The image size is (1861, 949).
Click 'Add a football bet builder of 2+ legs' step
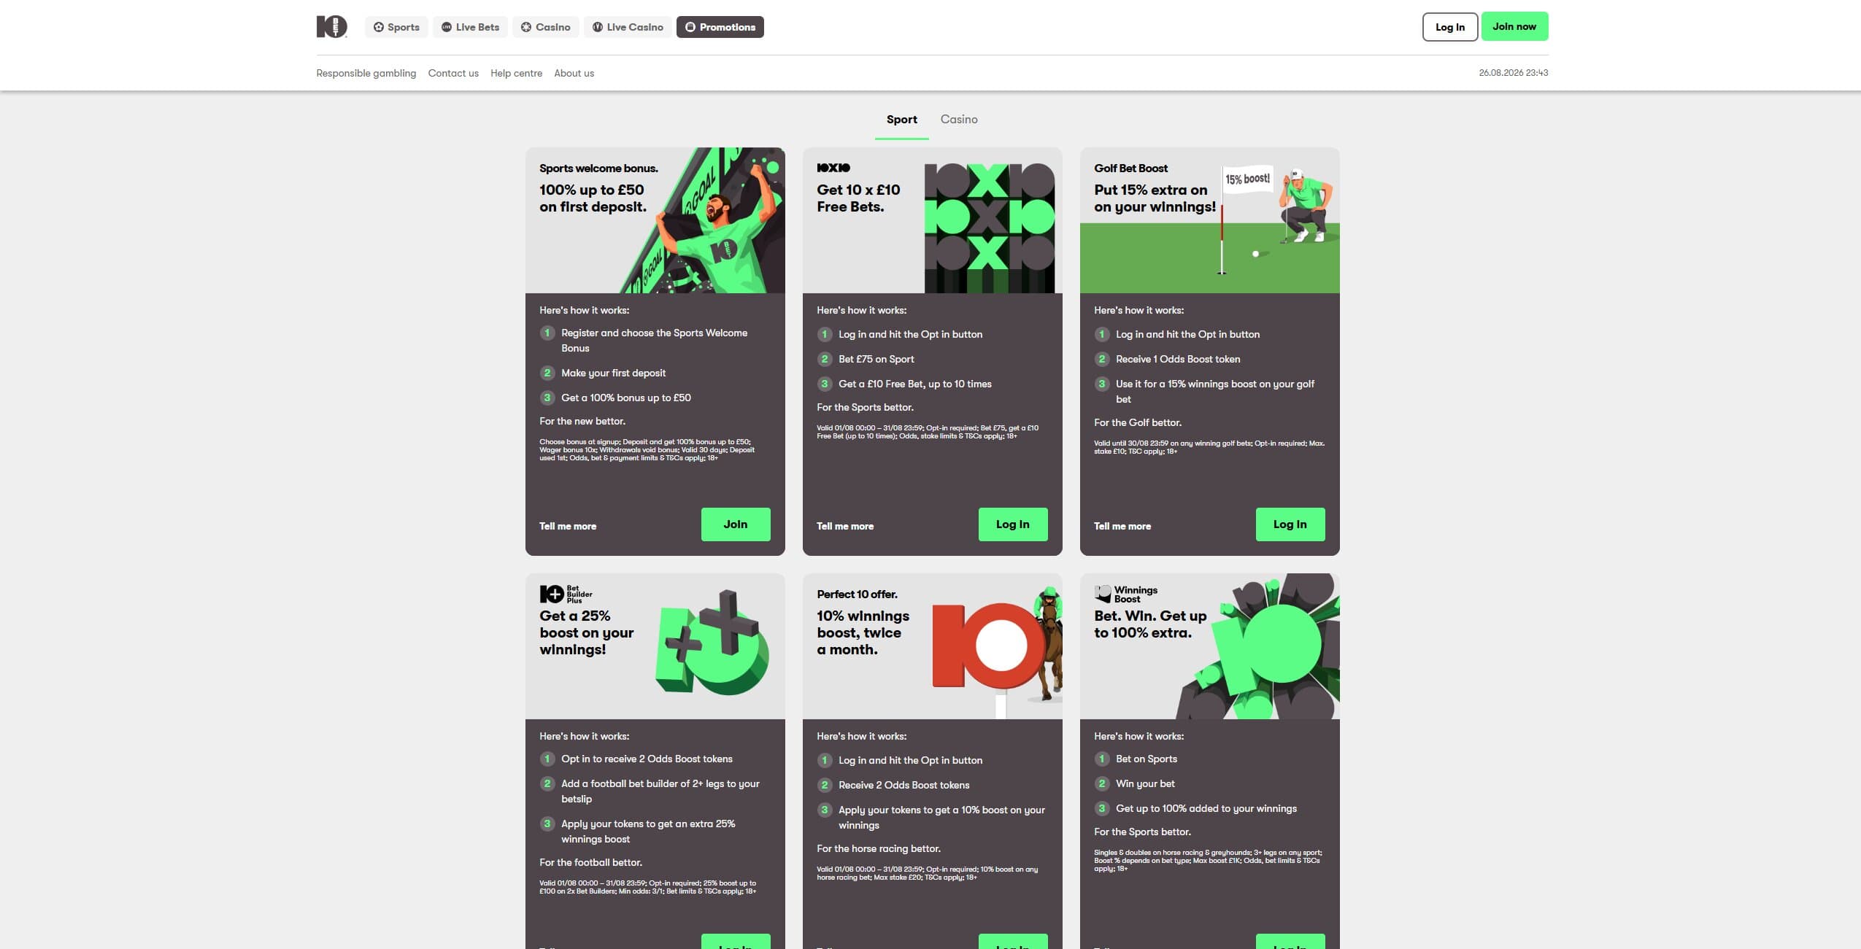pos(660,791)
